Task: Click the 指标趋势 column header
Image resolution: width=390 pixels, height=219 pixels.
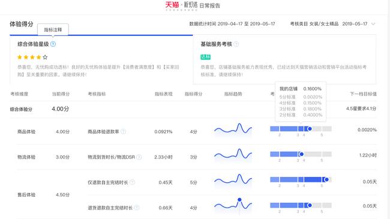Action: pos(233,94)
